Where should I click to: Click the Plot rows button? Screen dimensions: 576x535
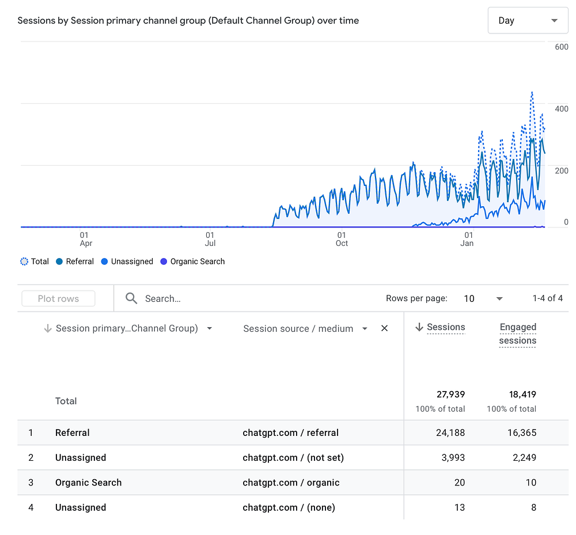coord(58,298)
